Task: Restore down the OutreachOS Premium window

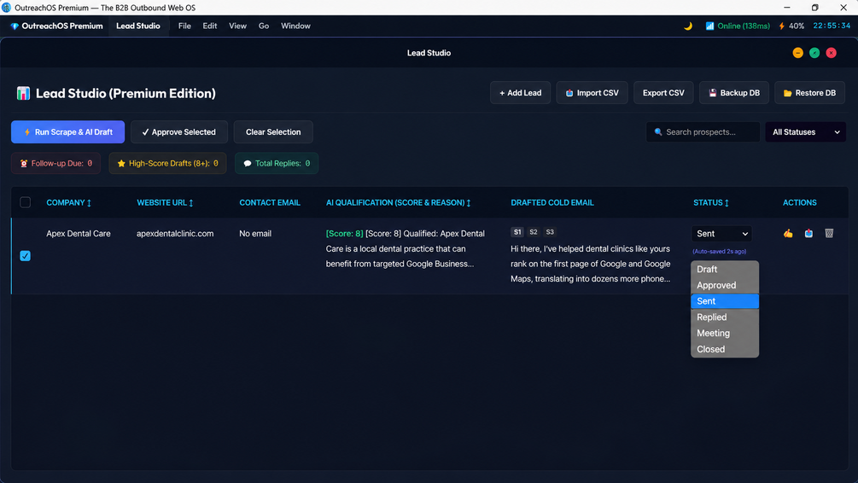Action: point(814,8)
